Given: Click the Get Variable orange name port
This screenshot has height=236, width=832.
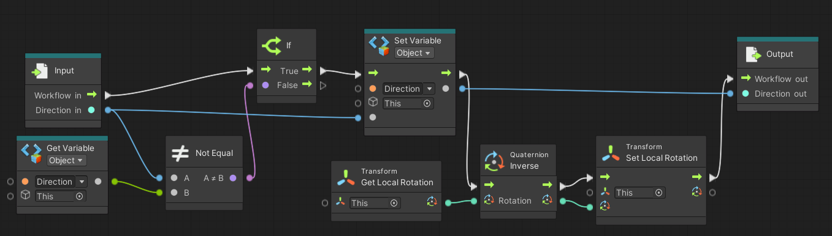Looking at the screenshot, I should click(25, 182).
